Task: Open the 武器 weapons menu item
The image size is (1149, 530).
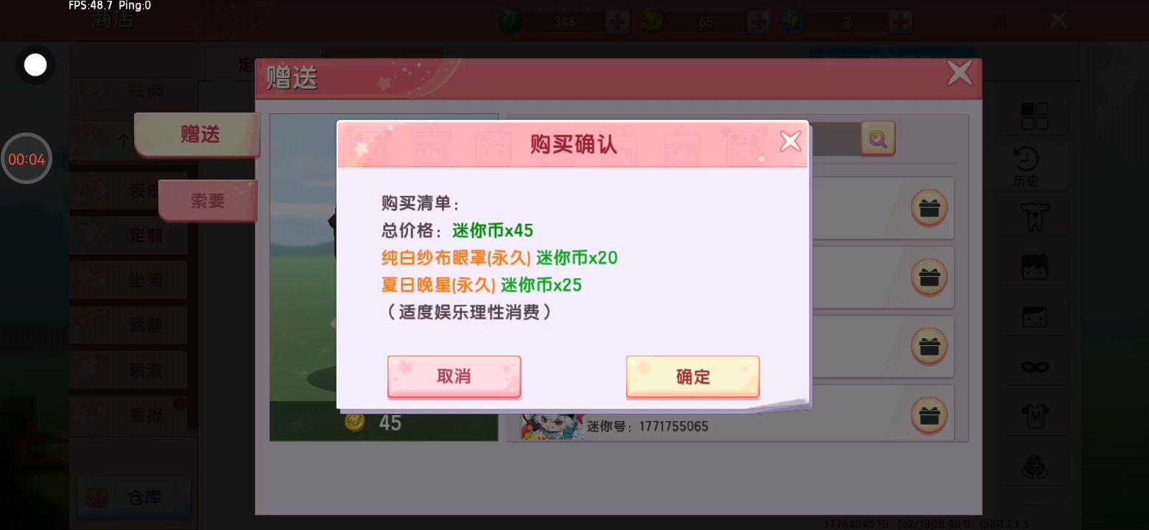Action: 145,325
